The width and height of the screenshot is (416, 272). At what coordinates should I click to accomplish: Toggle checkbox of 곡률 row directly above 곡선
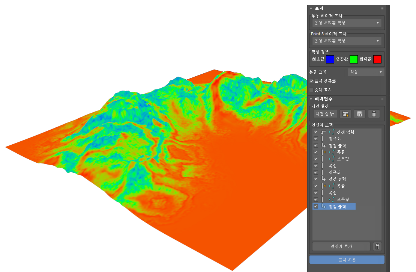[x=316, y=186]
